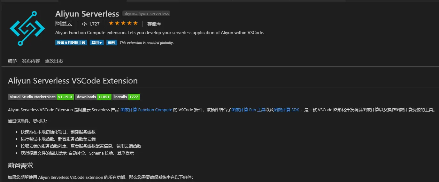This screenshot has height=182, width=439.
Task: Click the downloads 11851 badge
Action: pyautogui.click(x=93, y=97)
